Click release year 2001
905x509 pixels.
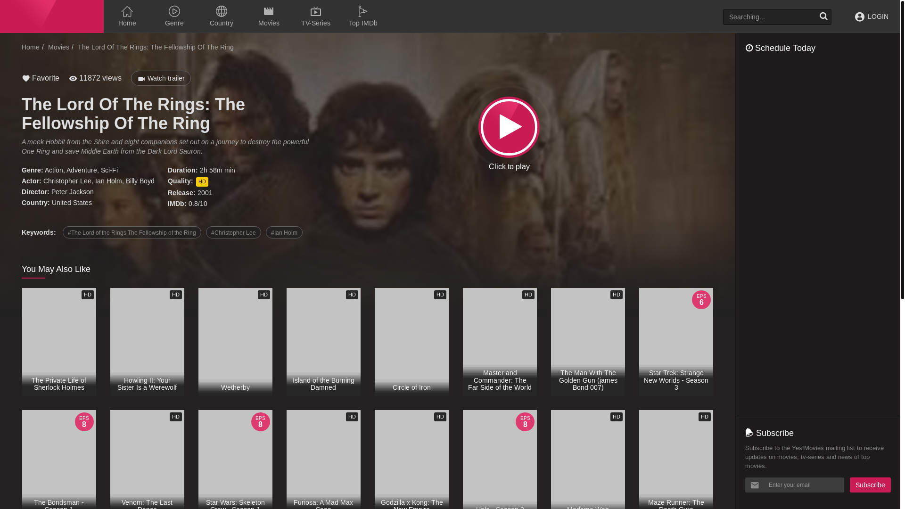click(x=205, y=193)
